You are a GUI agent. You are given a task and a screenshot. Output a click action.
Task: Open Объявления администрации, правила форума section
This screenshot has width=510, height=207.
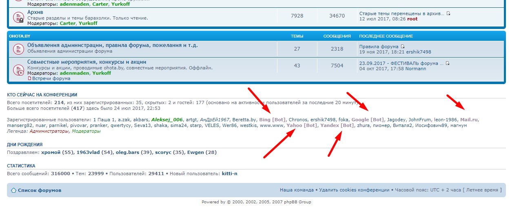(112, 45)
